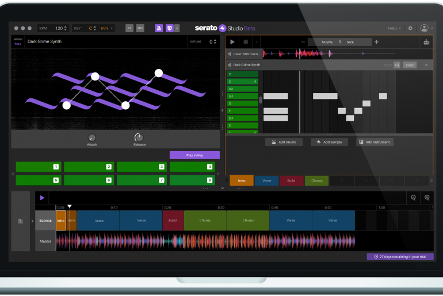The width and height of the screenshot is (443, 296).
Task: Open the library files icon at bottom left
Action: [21, 221]
